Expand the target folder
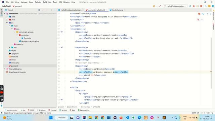 (7, 50)
